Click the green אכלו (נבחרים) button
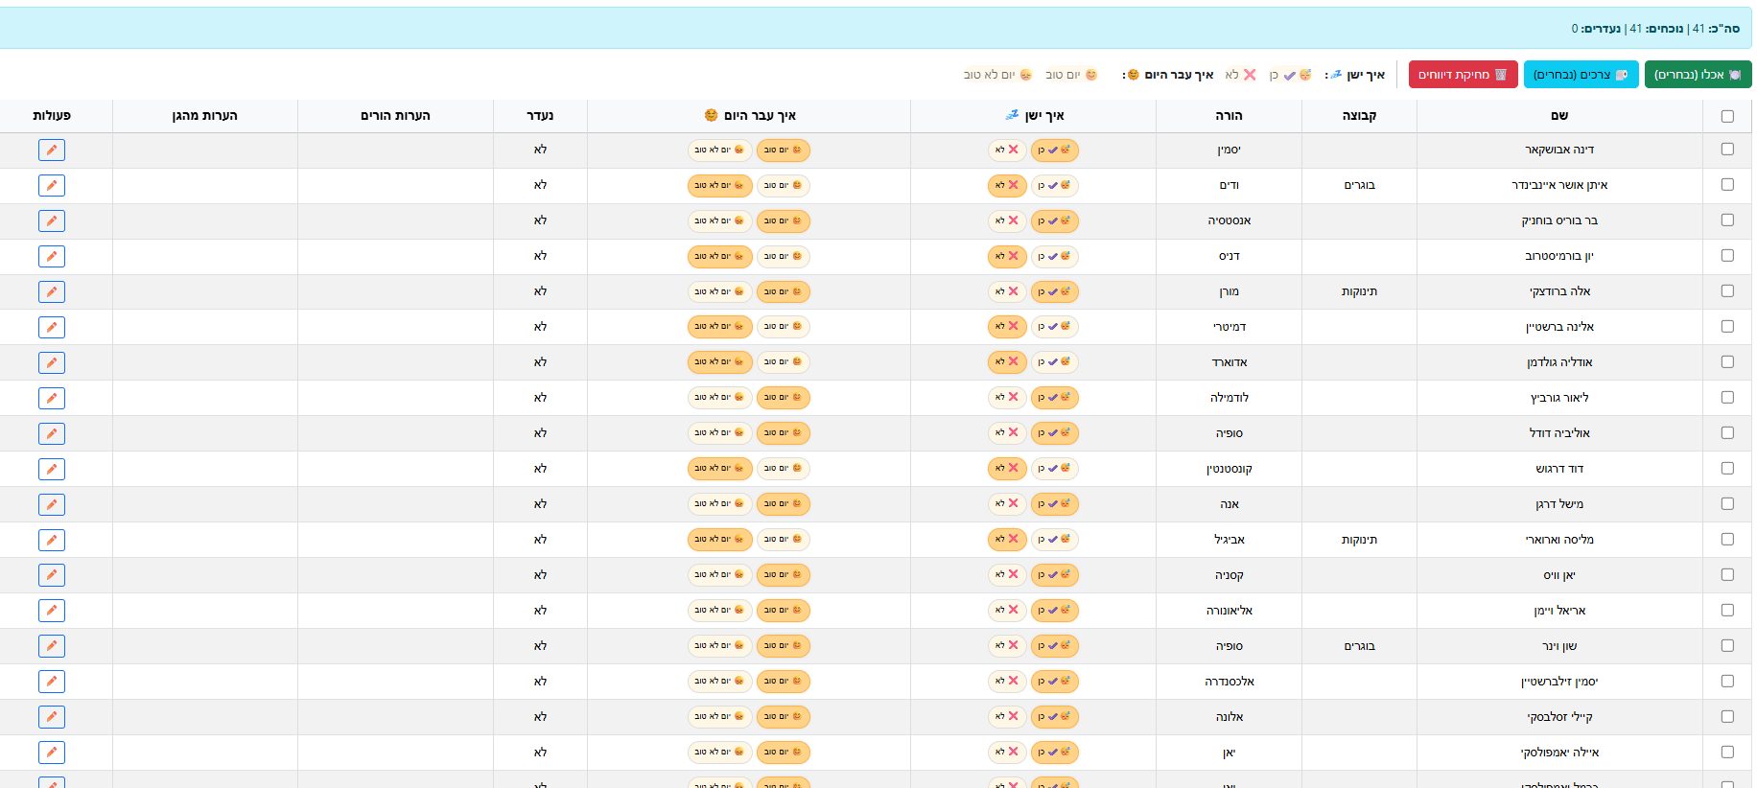 point(1698,75)
